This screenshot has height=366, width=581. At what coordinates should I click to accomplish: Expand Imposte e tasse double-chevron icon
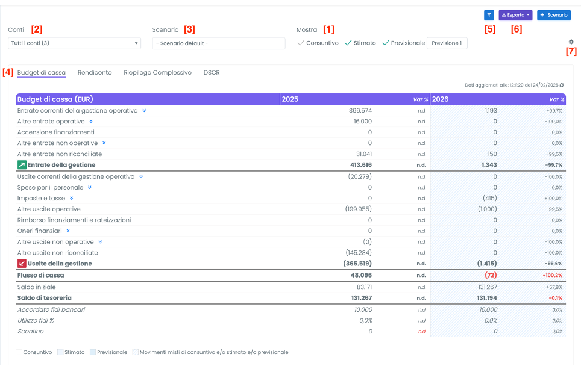pos(71,198)
